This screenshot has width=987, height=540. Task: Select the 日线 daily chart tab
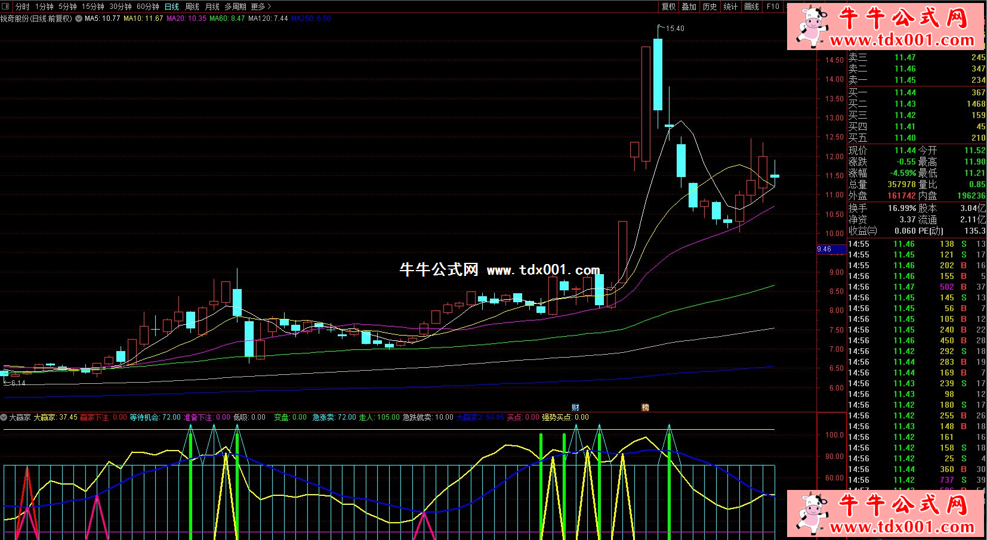pyautogui.click(x=172, y=7)
